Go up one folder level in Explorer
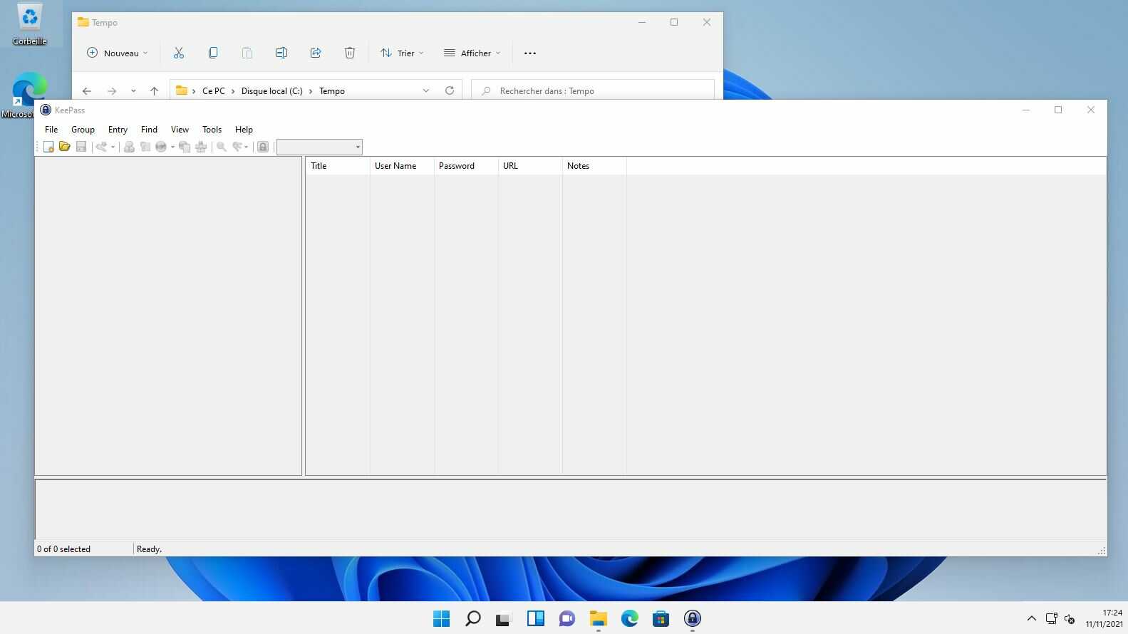The image size is (1128, 634). click(154, 91)
